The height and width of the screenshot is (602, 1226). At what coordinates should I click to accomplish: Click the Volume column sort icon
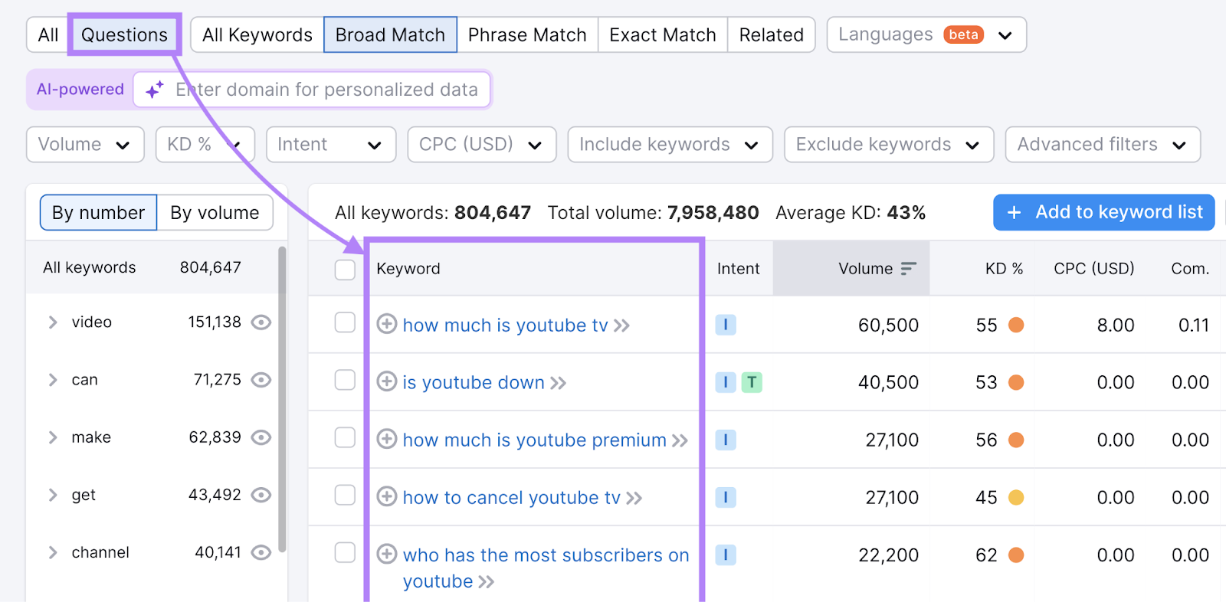908,268
